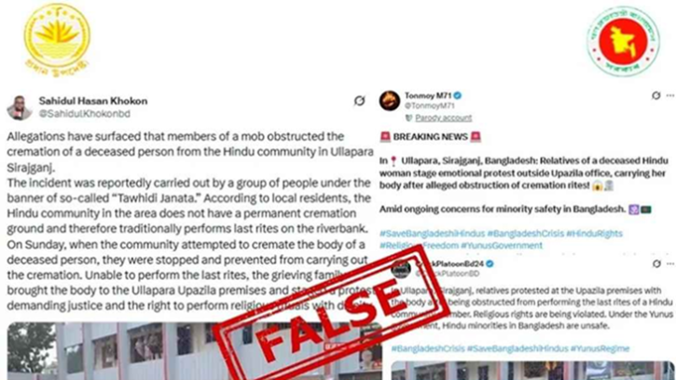Open the #YunusGovernment hashtag

tap(502, 246)
